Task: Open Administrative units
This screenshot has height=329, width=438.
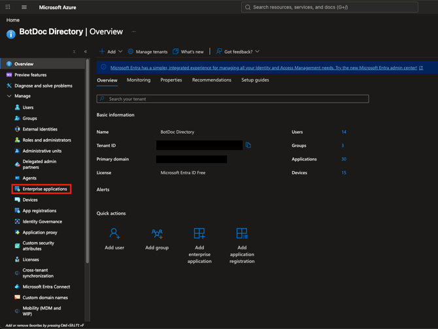Action: (42, 151)
